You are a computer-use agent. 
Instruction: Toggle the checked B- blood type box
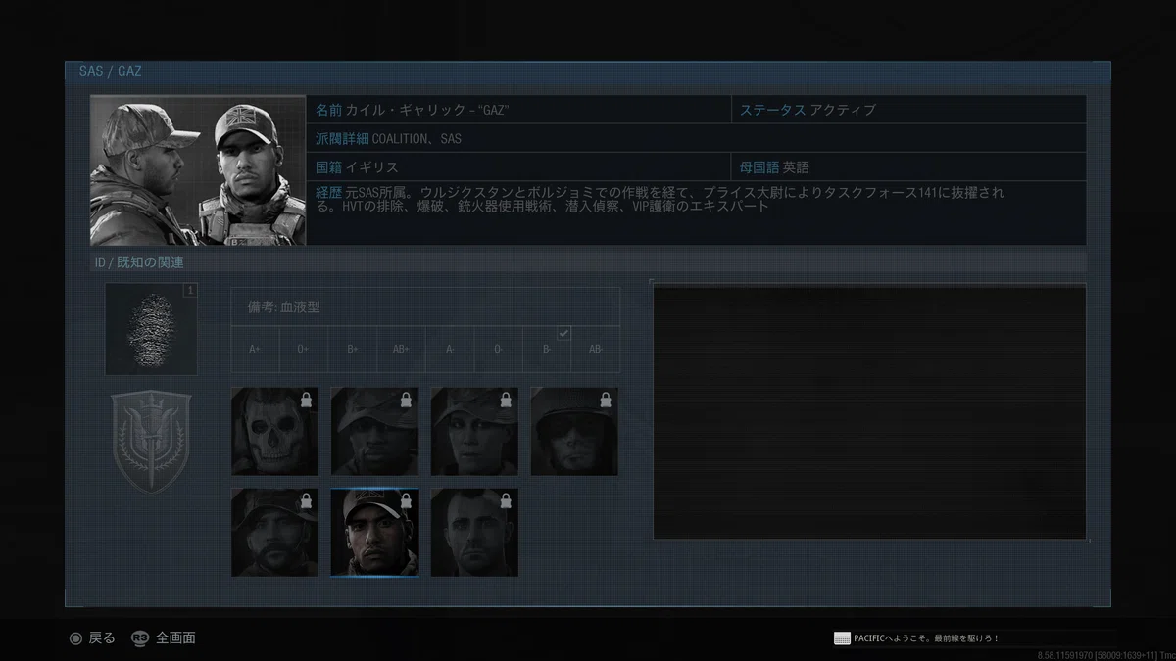click(547, 349)
